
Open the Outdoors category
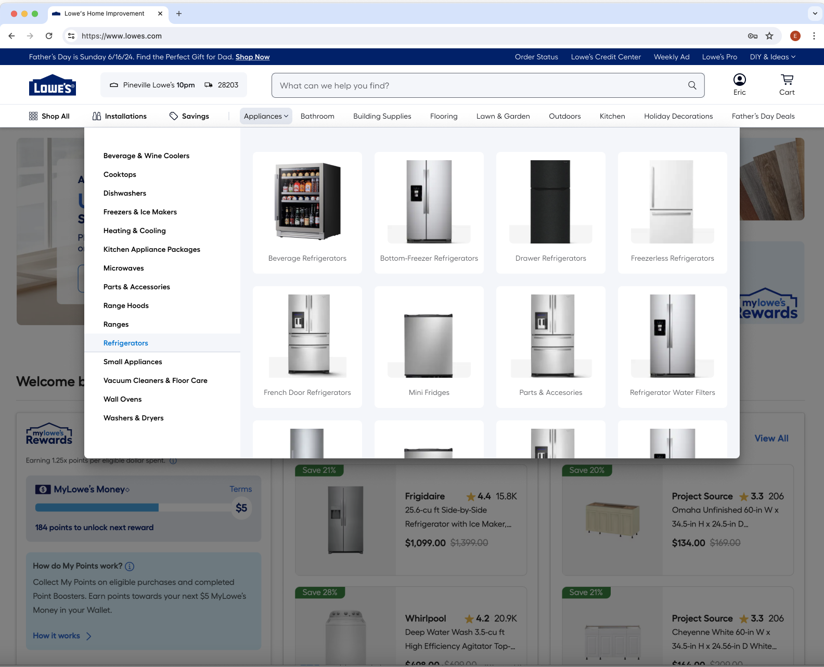point(565,116)
